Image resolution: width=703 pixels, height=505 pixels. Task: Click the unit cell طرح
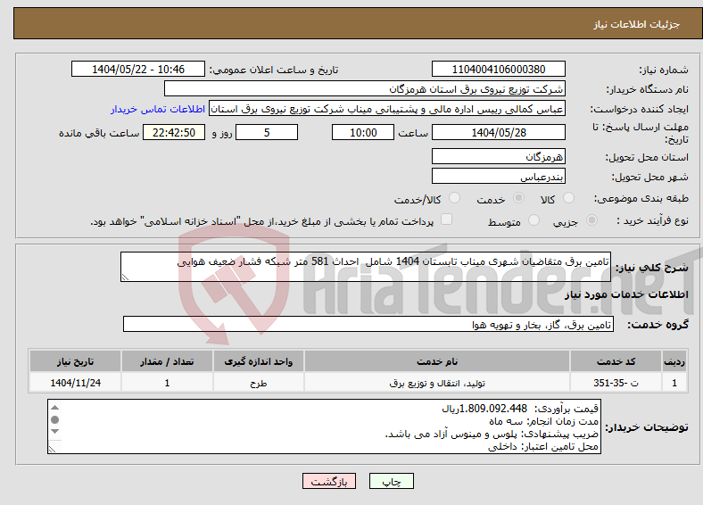click(258, 383)
